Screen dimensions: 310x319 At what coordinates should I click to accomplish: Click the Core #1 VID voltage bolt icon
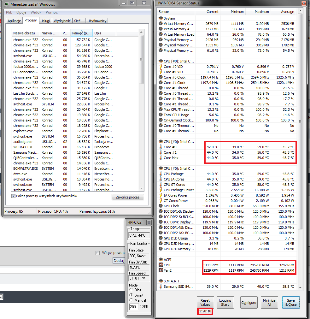click(161, 72)
